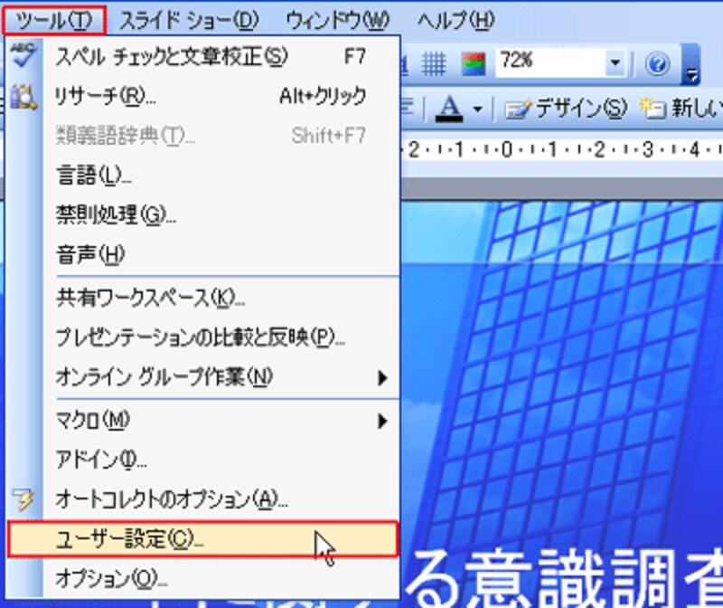The width and height of the screenshot is (723, 608).
Task: Open 共有ワークスペース(K)... item
Action: (202, 299)
